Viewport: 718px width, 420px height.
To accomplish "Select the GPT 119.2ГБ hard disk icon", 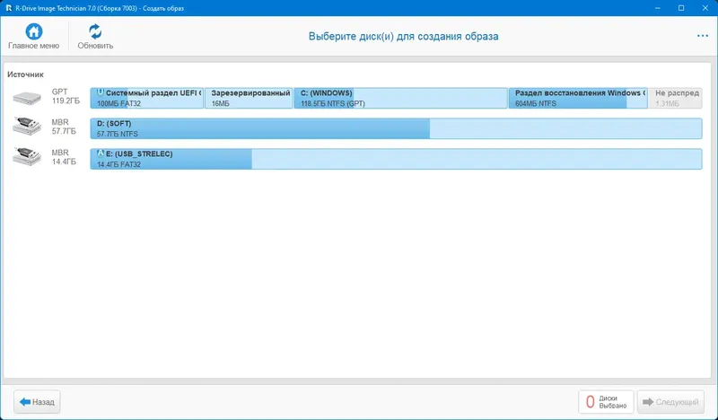I will [27, 98].
